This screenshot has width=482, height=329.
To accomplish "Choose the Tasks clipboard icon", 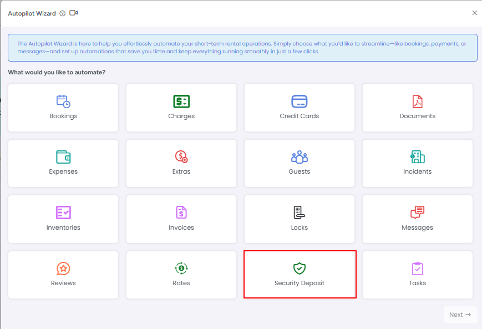I will [418, 269].
